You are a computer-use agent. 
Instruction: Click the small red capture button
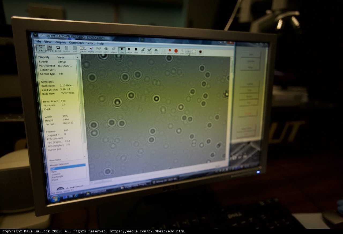170,51
